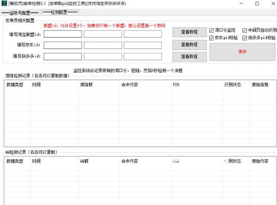Click the 原始内容 column header

pyautogui.click(x=263, y=161)
